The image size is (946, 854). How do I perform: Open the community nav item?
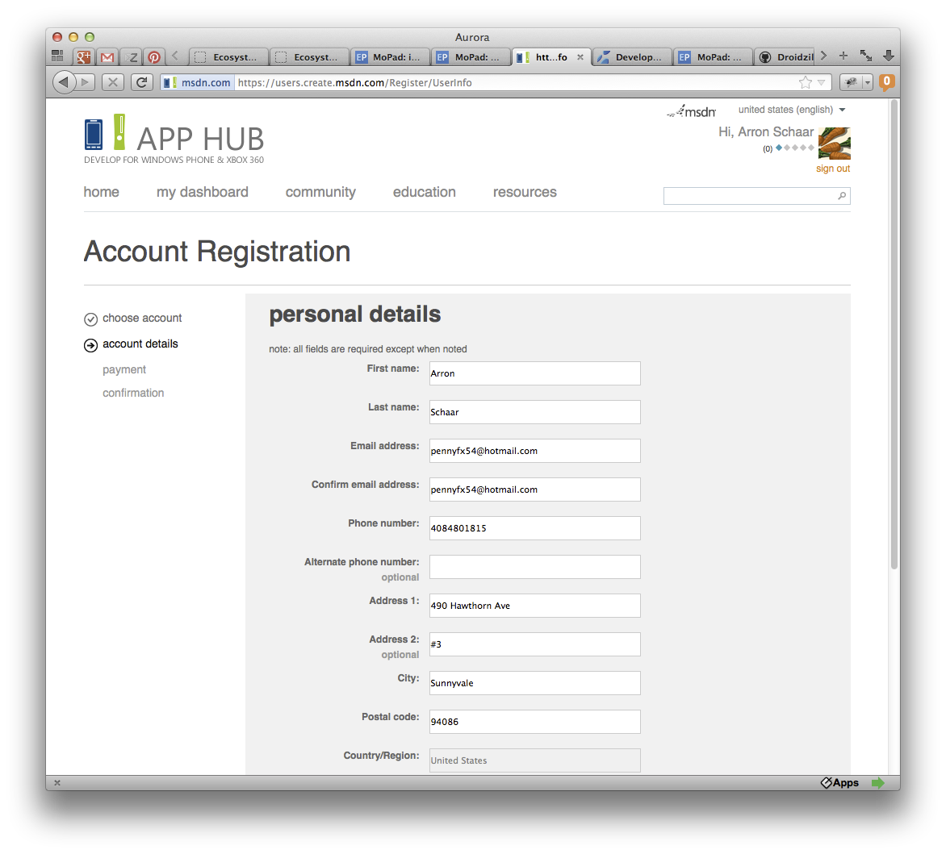(x=320, y=192)
